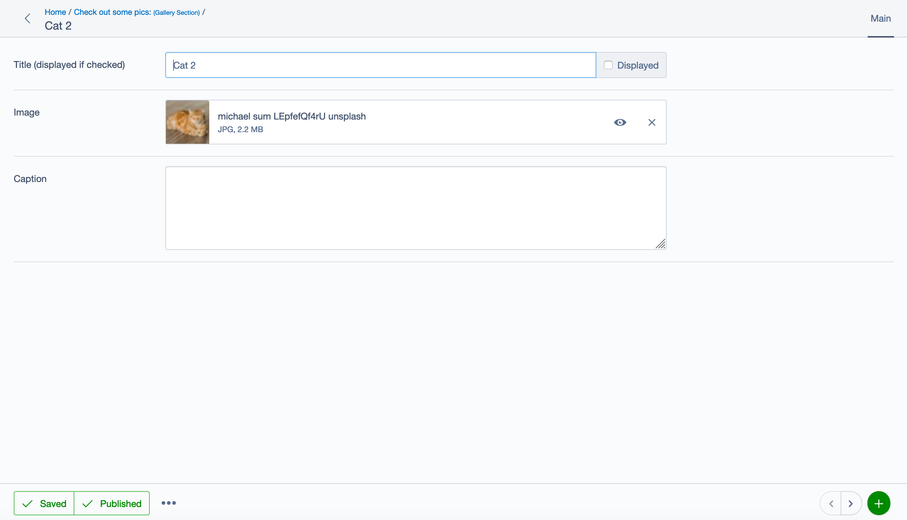Go to previous record arrow
The image size is (907, 520).
(831, 503)
